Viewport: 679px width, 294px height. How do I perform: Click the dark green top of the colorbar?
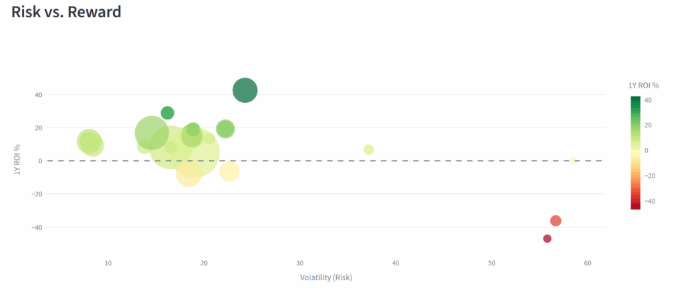click(635, 100)
